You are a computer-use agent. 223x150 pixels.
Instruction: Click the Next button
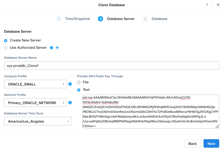point(211,144)
